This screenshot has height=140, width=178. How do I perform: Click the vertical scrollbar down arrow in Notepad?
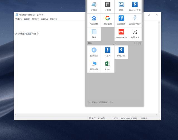(x=159, y=112)
